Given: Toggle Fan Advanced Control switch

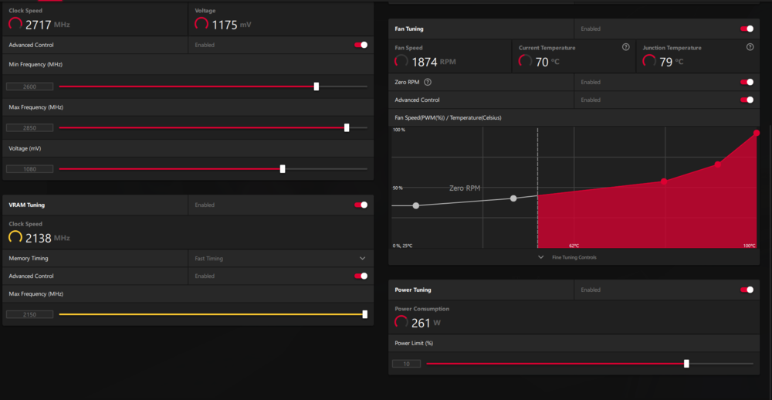Looking at the screenshot, I should pos(747,100).
